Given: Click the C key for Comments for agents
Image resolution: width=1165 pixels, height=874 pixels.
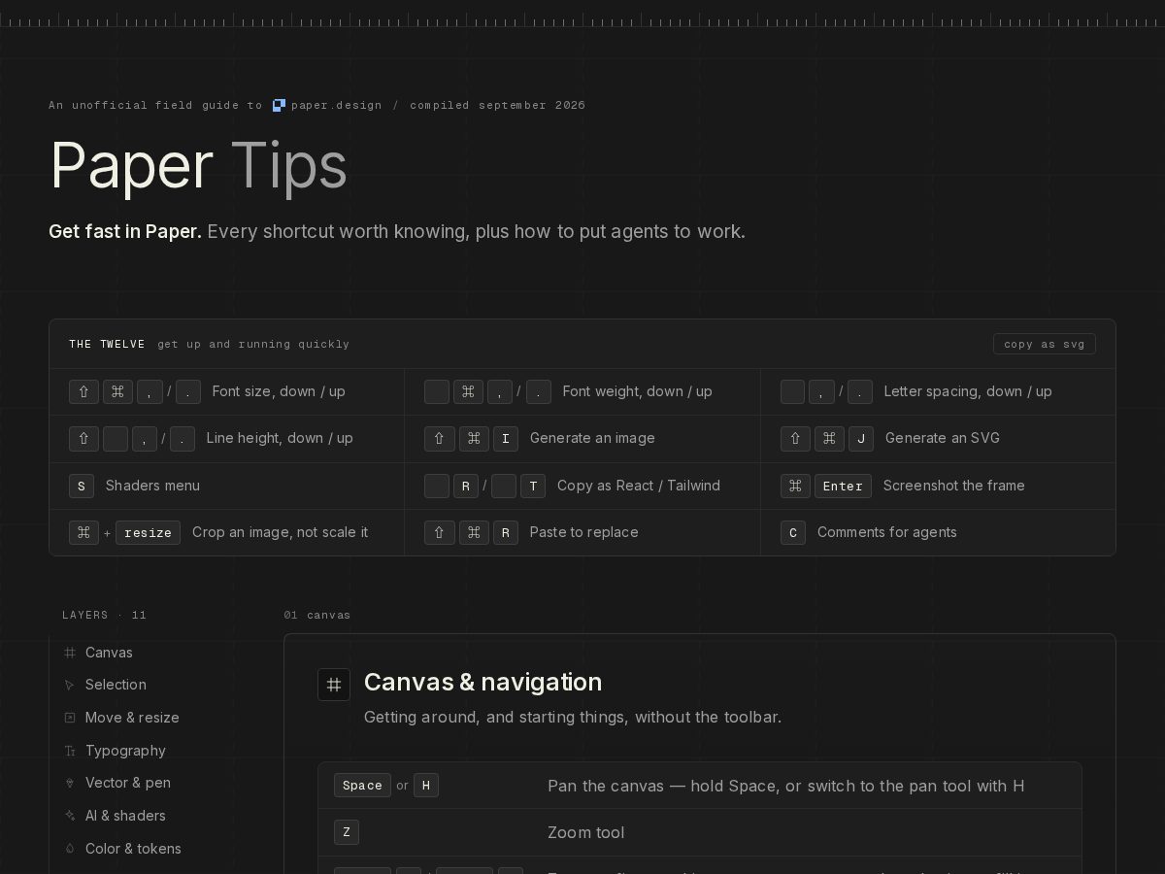Looking at the screenshot, I should click(x=793, y=532).
